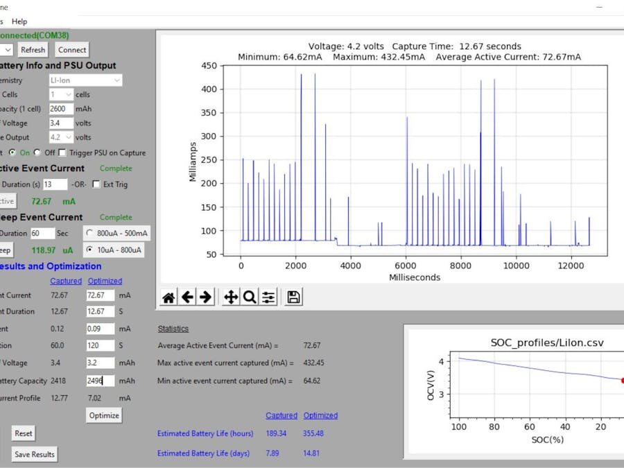
Task: Click the current waveform plot area
Action: click(x=415, y=160)
